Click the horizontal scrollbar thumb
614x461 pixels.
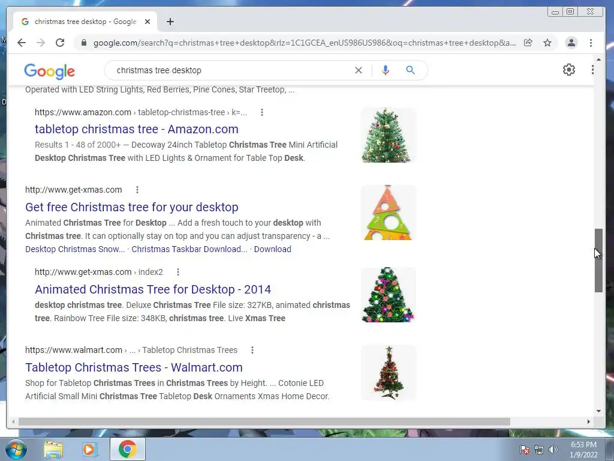pos(264,422)
